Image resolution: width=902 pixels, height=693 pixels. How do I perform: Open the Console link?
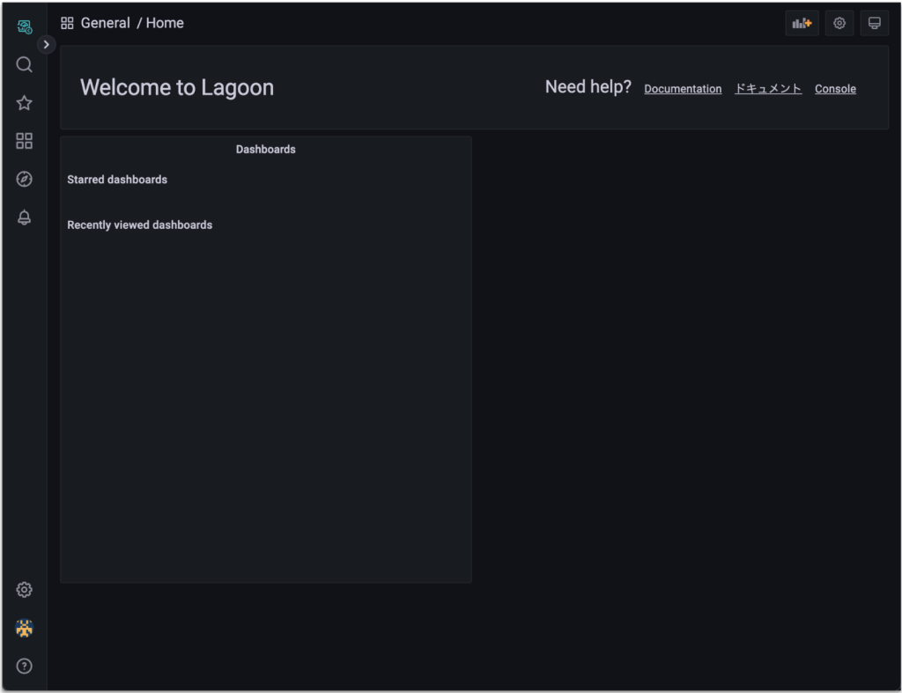[x=835, y=89]
